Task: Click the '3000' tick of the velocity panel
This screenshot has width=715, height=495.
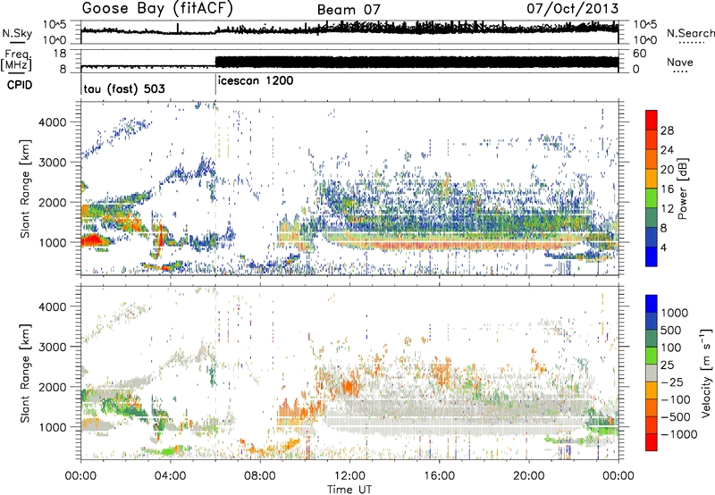Action: tap(53, 347)
